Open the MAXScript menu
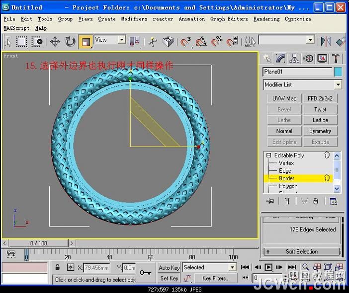Screen dimensions: 349x293 (x=16, y=28)
